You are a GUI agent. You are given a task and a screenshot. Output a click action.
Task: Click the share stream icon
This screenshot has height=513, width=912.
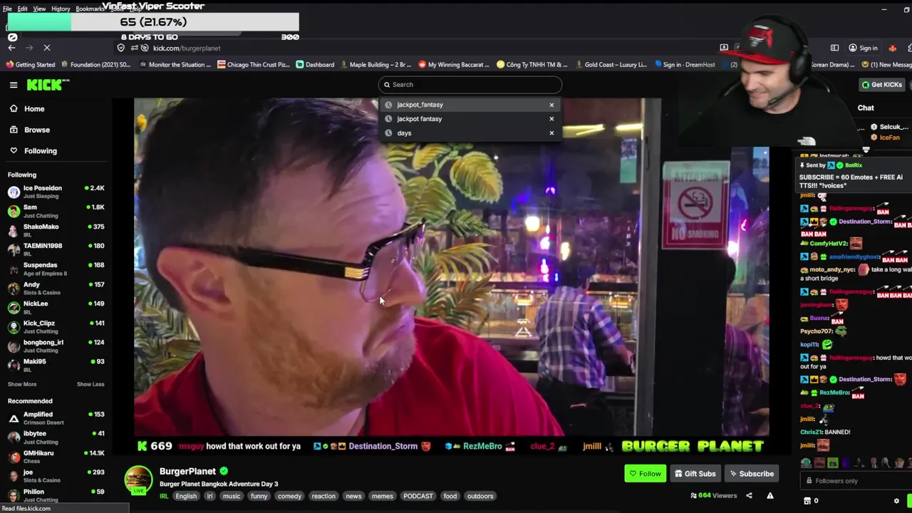[749, 496]
